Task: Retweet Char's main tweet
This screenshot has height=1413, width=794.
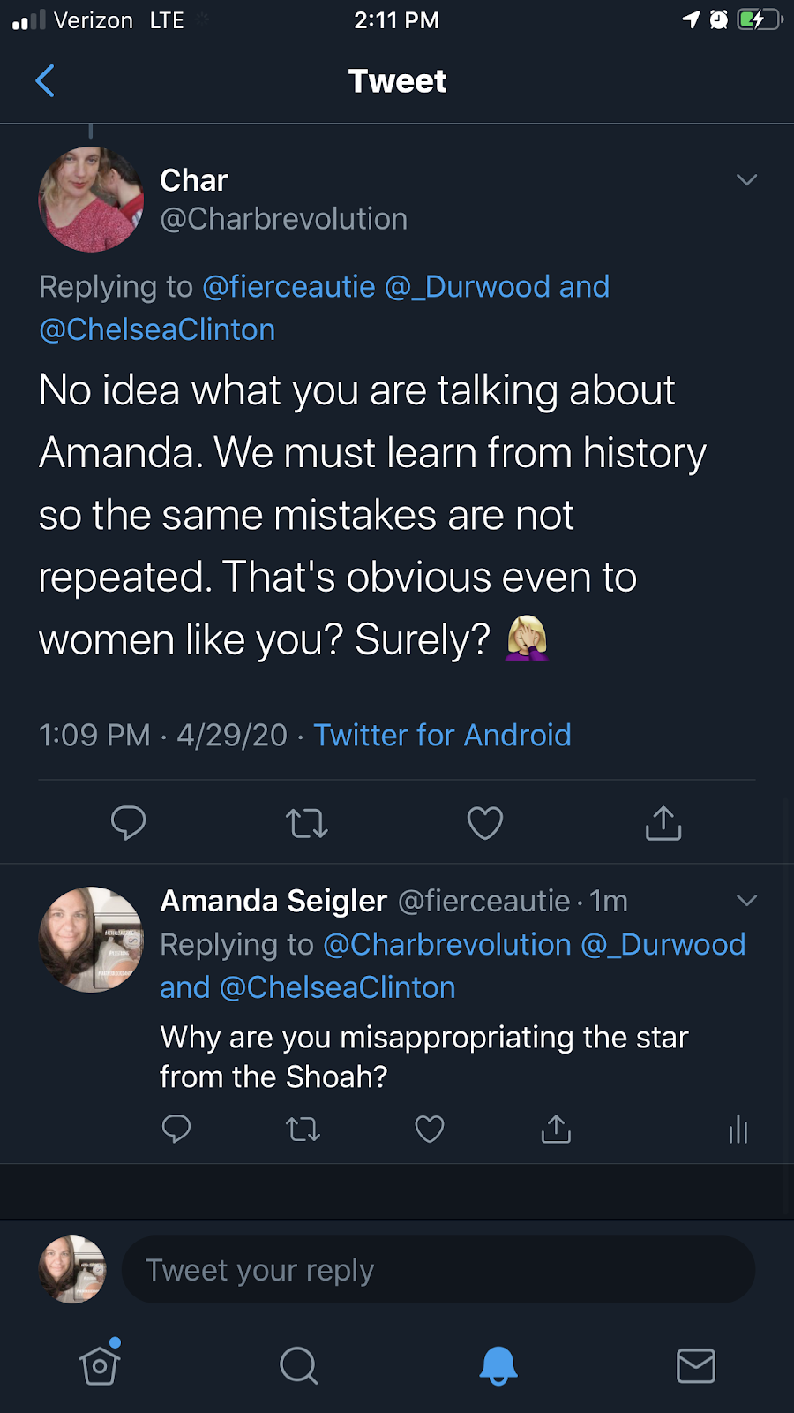Action: [306, 823]
